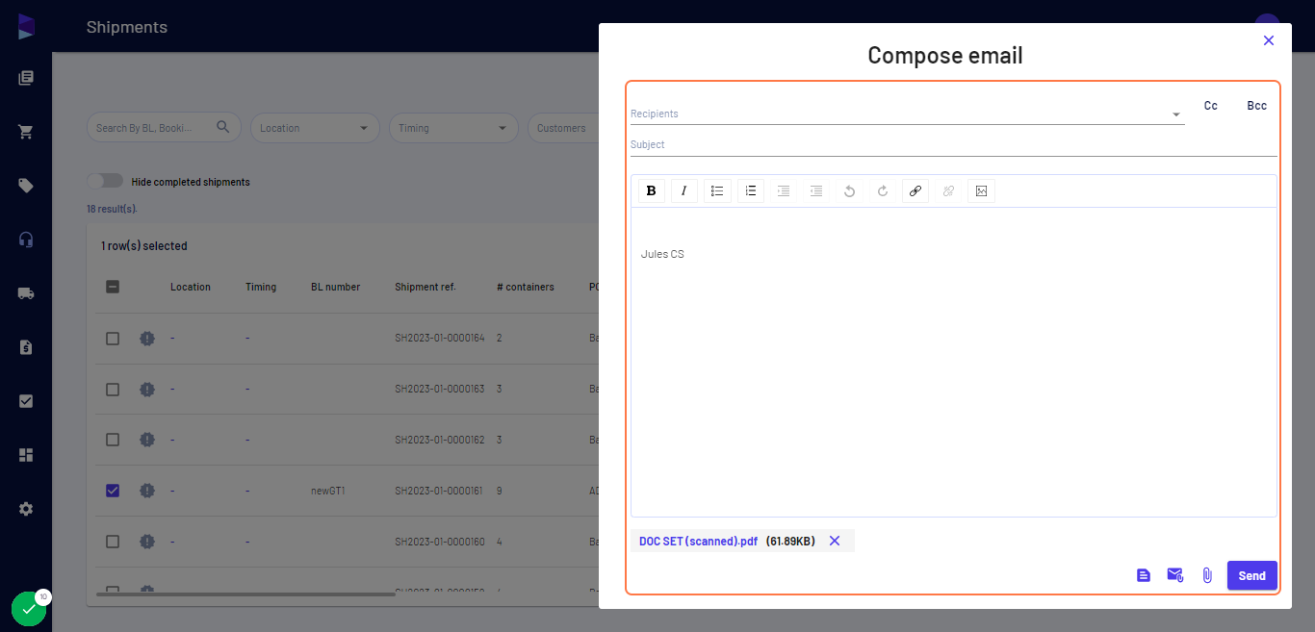Image resolution: width=1315 pixels, height=632 pixels.
Task: Click alert icon for SH2023-01-0000161 row
Action: point(147,491)
